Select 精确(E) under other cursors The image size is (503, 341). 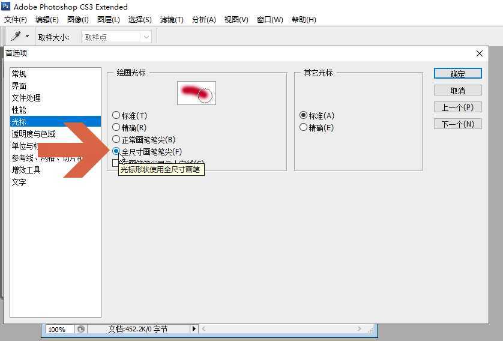pyautogui.click(x=303, y=127)
